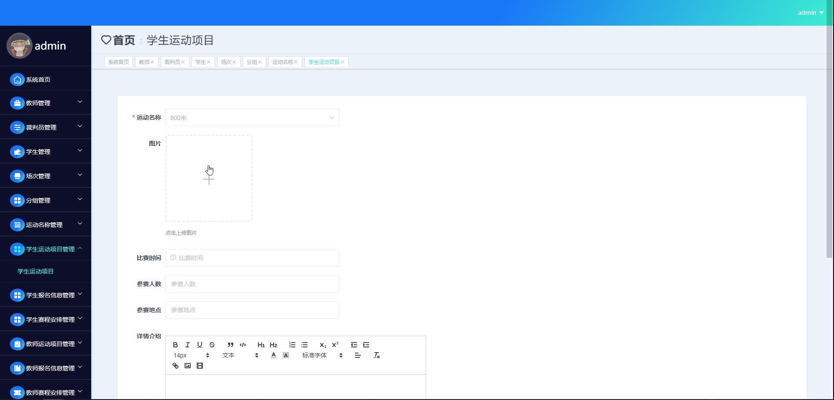Close the 学生运动项目 tab
Image resolution: width=834 pixels, height=400 pixels.
click(342, 62)
